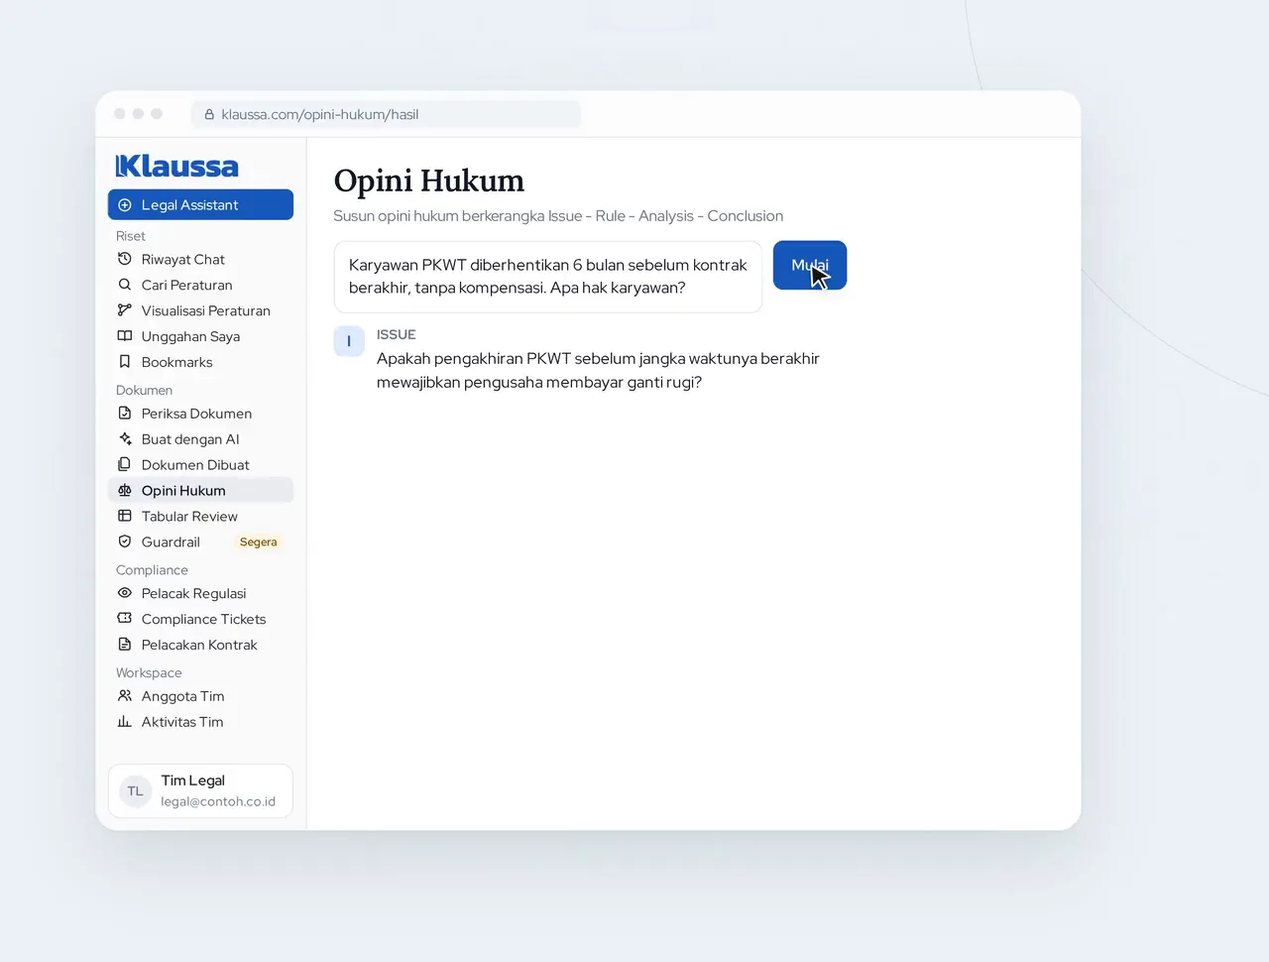Select Anggota Tim

click(x=200, y=696)
